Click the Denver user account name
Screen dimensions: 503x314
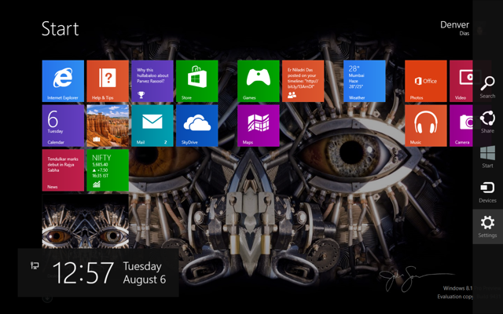pyautogui.click(x=454, y=25)
